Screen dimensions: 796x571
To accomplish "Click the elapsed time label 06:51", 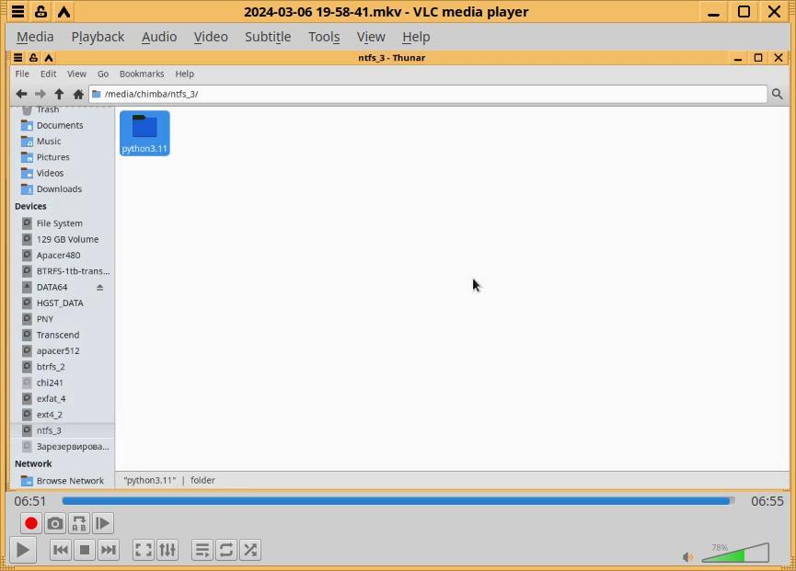I will [x=30, y=501].
